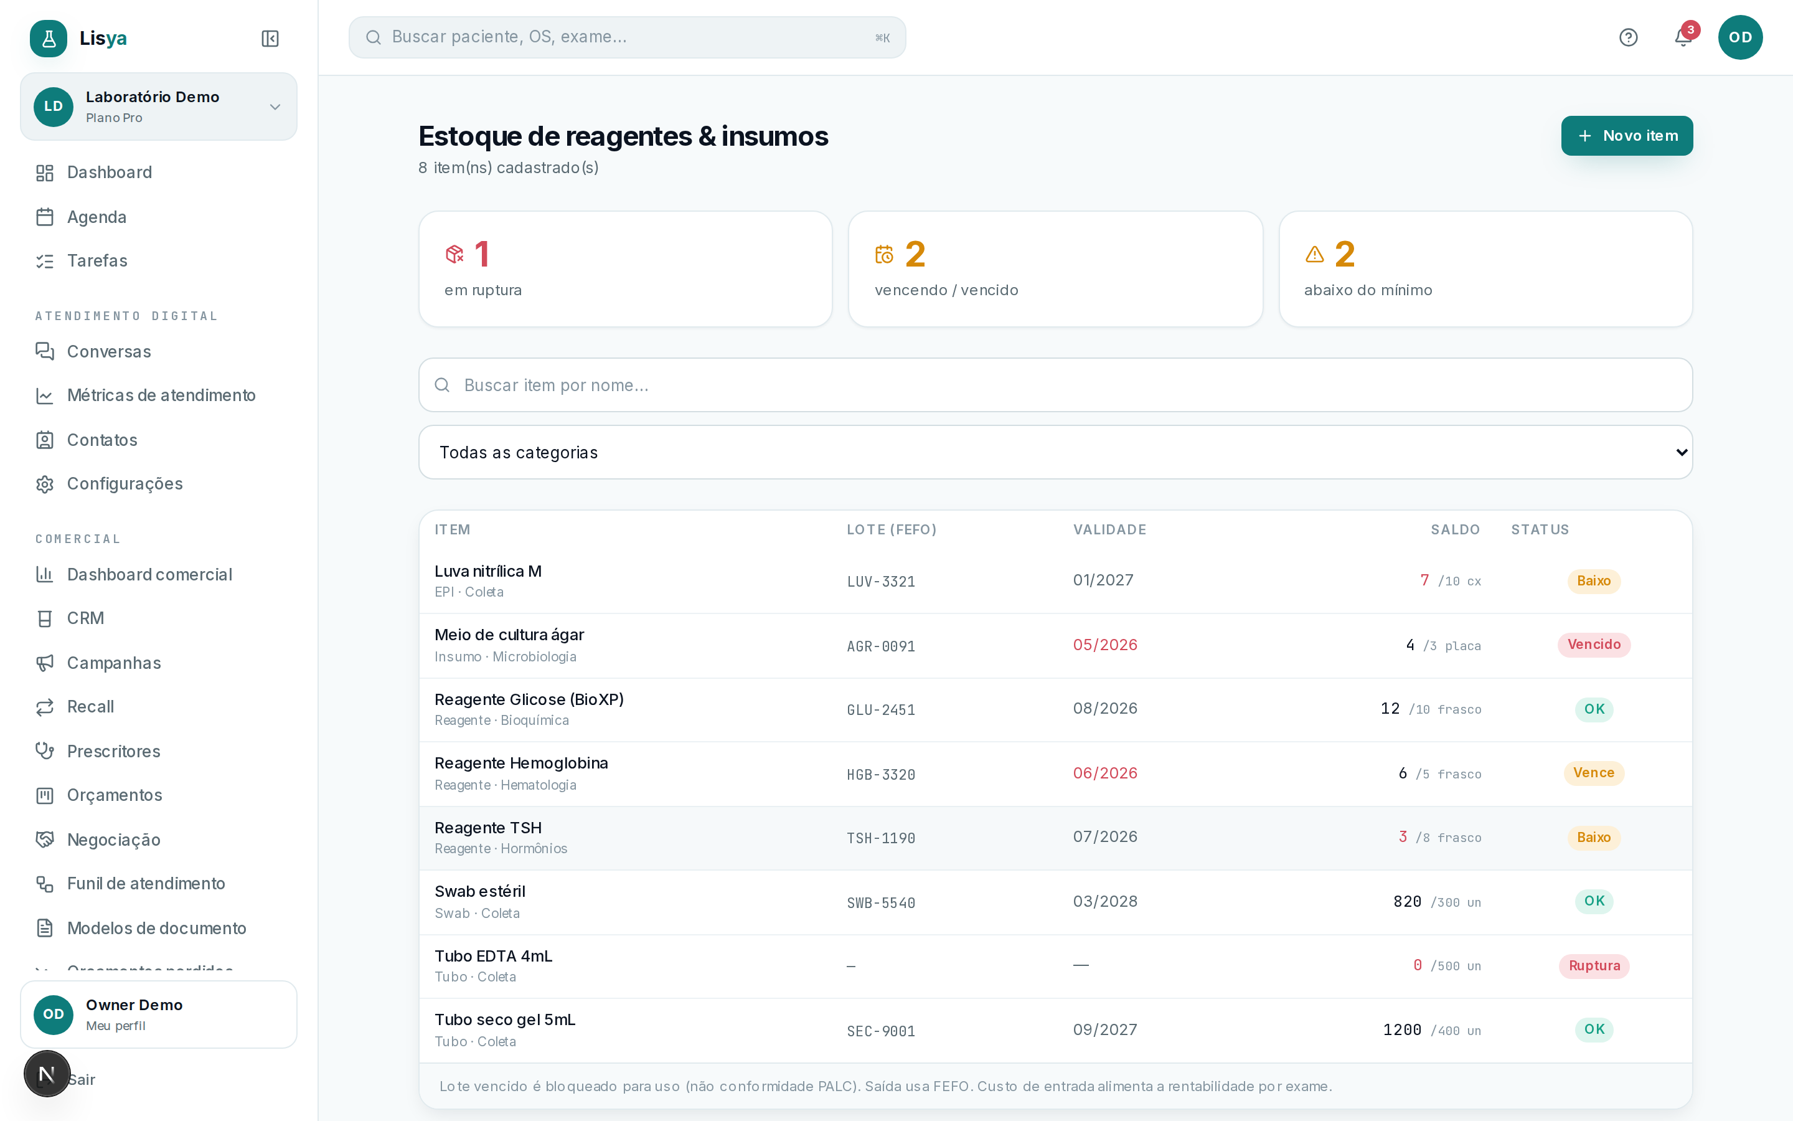Image resolution: width=1793 pixels, height=1121 pixels.
Task: Select the em ruptura summary card
Action: point(625,269)
